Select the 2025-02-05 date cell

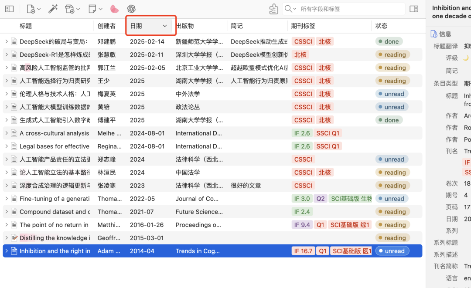(x=147, y=68)
